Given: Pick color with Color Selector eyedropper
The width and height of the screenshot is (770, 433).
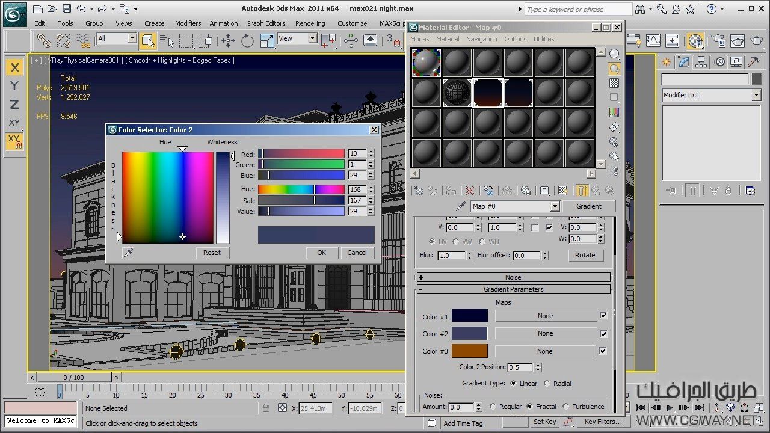Looking at the screenshot, I should (x=128, y=253).
